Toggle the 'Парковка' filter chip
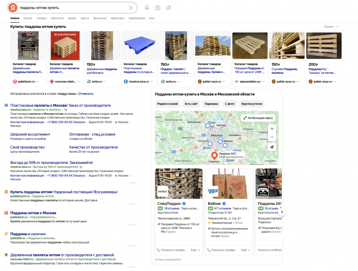 pos(211,104)
